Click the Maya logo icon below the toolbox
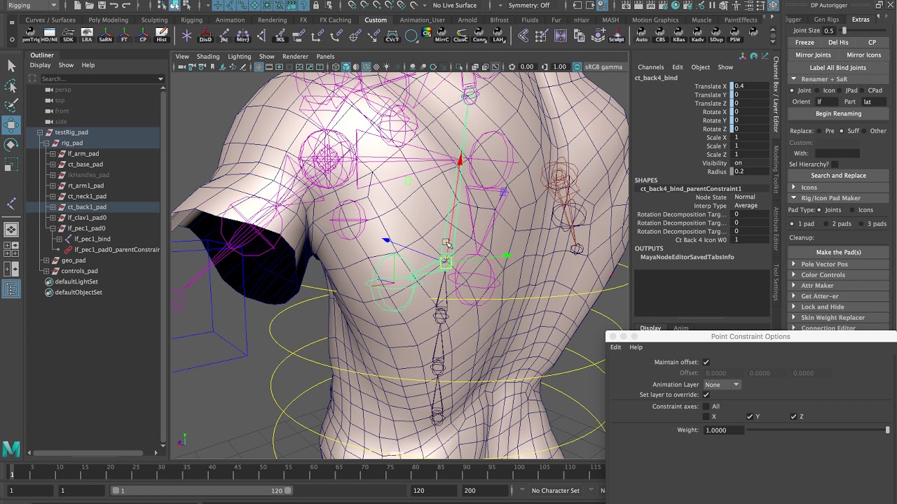 tap(11, 449)
